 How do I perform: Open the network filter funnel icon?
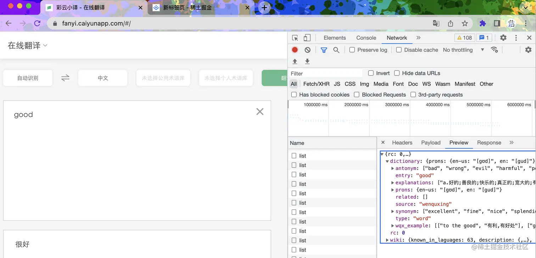(x=323, y=50)
